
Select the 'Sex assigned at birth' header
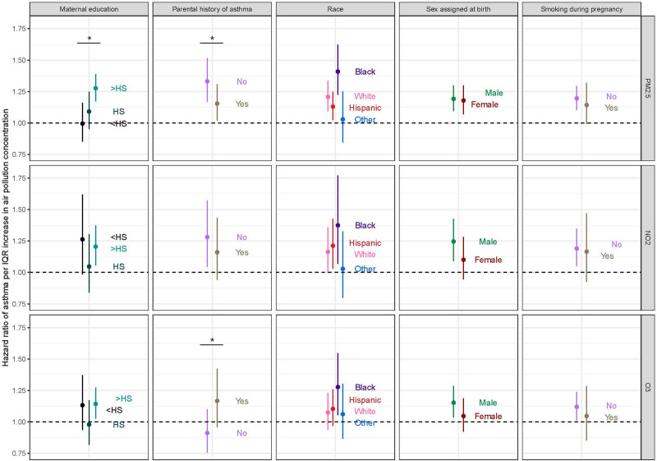pyautogui.click(x=458, y=10)
